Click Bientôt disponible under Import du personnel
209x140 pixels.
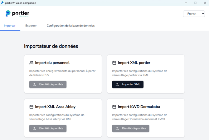pos(48,84)
